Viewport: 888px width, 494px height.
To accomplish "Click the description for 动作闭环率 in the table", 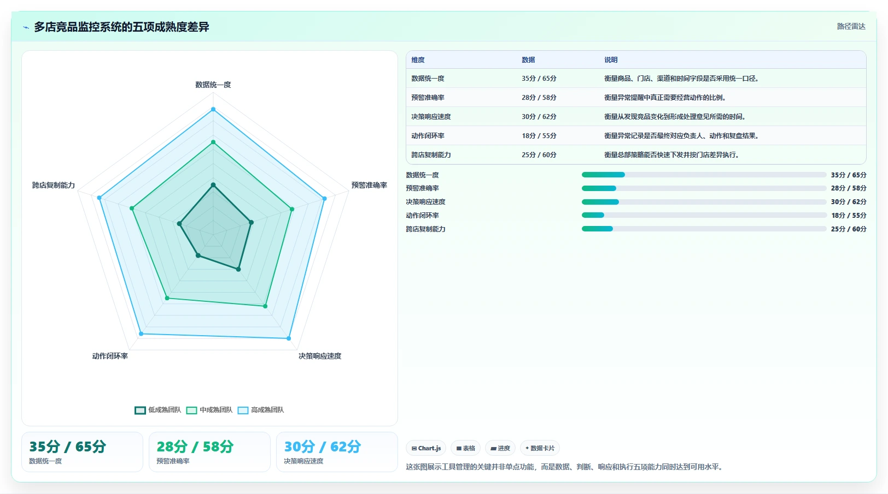I will 681,136.
